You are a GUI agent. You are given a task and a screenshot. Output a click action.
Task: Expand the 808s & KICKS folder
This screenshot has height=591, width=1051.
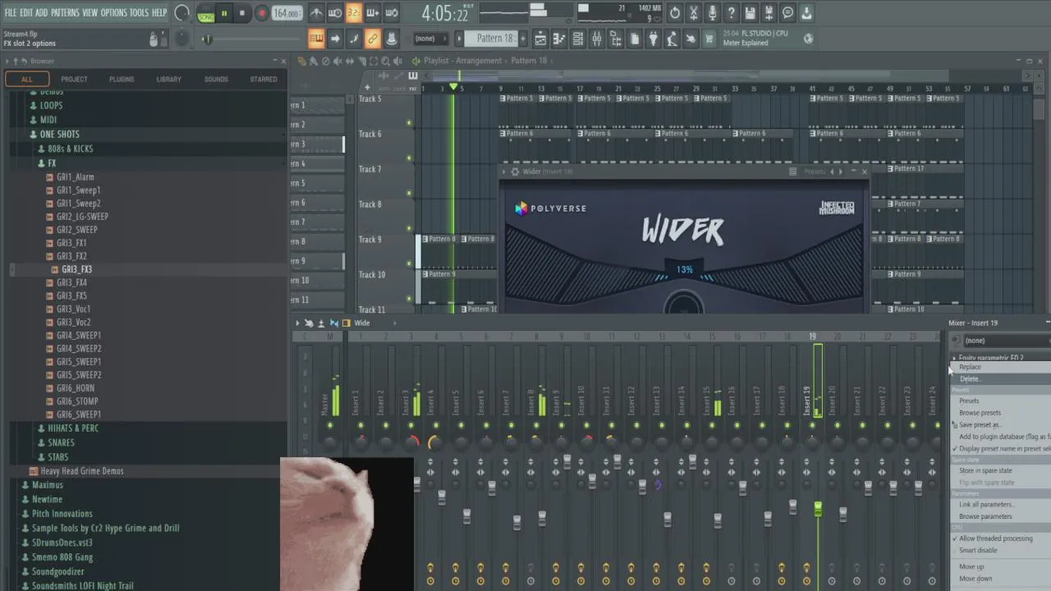70,149
